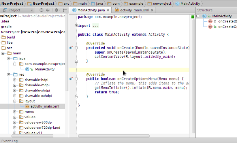Select onCreate method in Structure panel
This screenshot has width=237, height=143.
222,21
